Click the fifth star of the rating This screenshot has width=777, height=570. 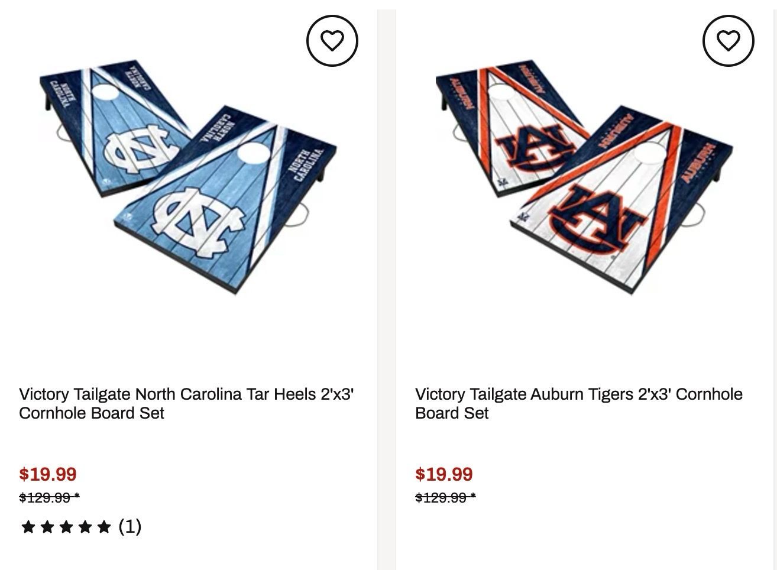click(104, 526)
